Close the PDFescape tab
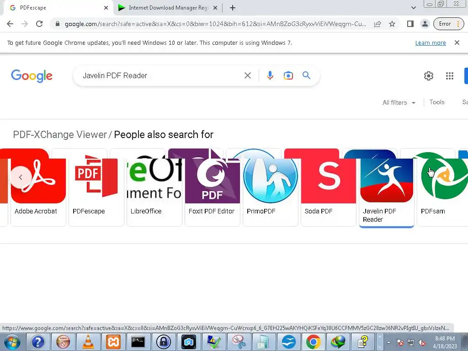This screenshot has height=351, width=468. click(106, 8)
